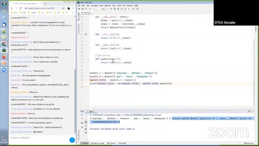Click Chrome icon in Windows taskbar

click(4, 44)
